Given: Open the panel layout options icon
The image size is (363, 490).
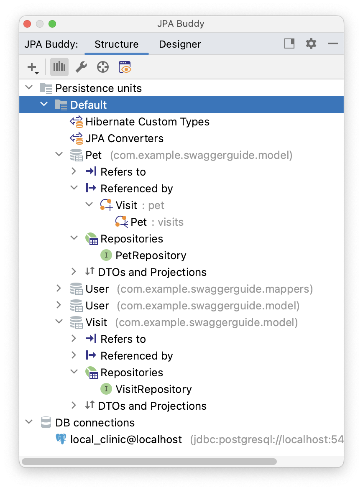Looking at the screenshot, I should pyautogui.click(x=289, y=43).
